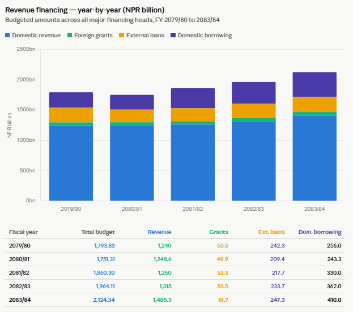Image resolution: width=353 pixels, height=312 pixels.
Task: Click the purple borrowing segment of the 2082/83 bar
Action: (x=254, y=93)
